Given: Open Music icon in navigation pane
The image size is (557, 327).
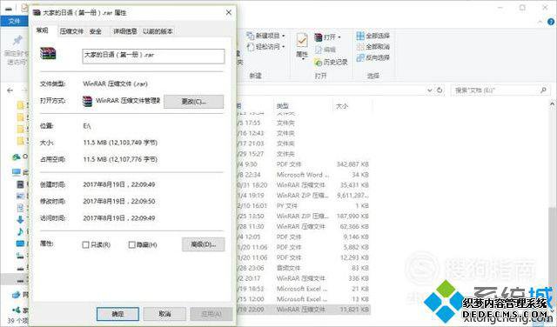Looking at the screenshot, I should click(x=20, y=232).
